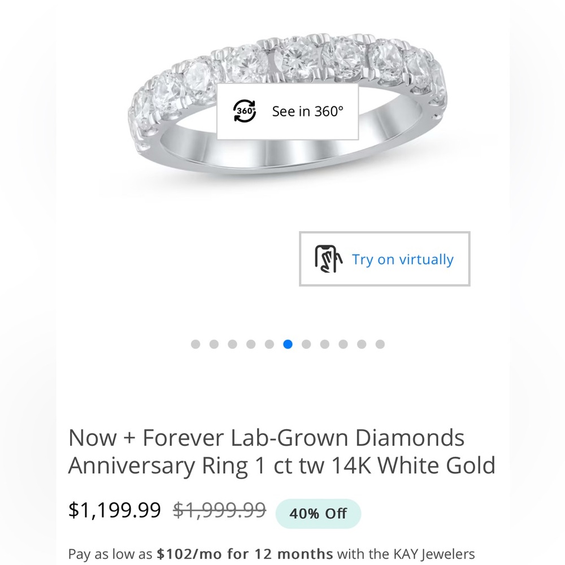Click the "Try on virtually" link
The height and width of the screenshot is (565, 565).
403,259
